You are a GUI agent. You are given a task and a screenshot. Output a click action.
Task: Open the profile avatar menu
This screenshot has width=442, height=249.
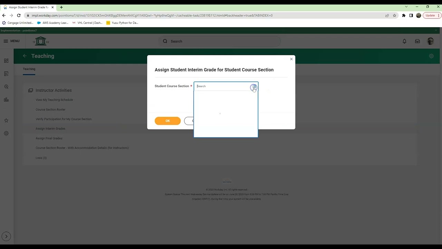[x=430, y=41]
